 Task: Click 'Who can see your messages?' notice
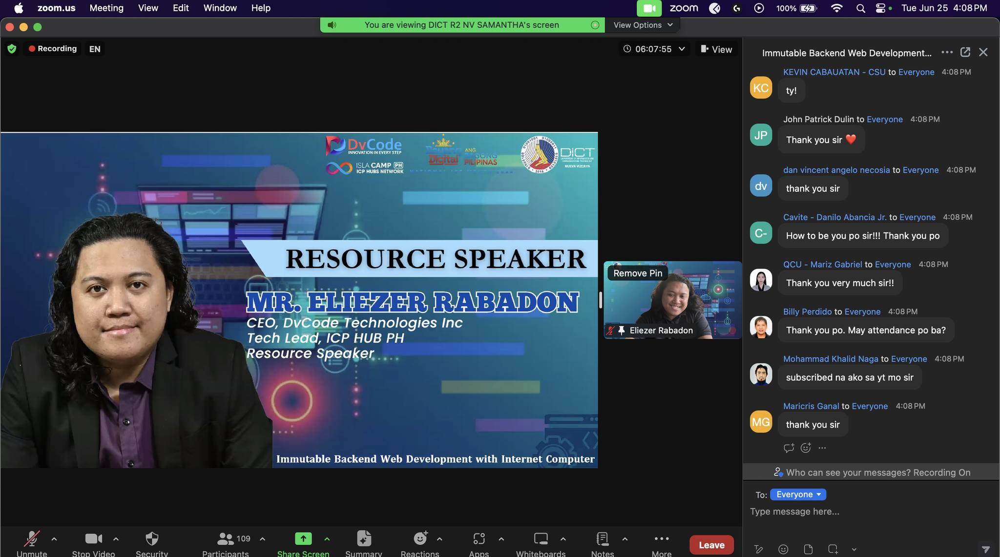pyautogui.click(x=872, y=472)
